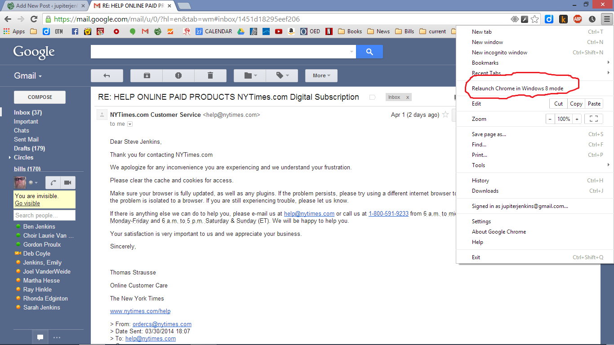
Task: Click the chat bubble icon at bottom
Action: [x=40, y=337]
